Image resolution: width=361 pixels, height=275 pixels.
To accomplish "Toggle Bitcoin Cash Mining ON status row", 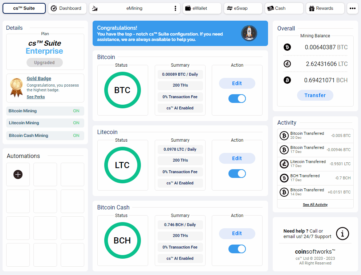I will 45,136.
